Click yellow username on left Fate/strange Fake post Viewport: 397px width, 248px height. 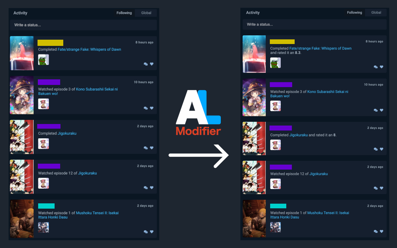click(50, 43)
